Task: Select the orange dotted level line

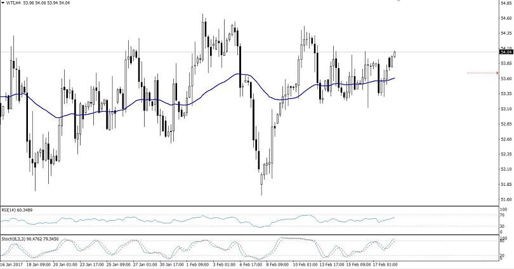Action: point(482,73)
